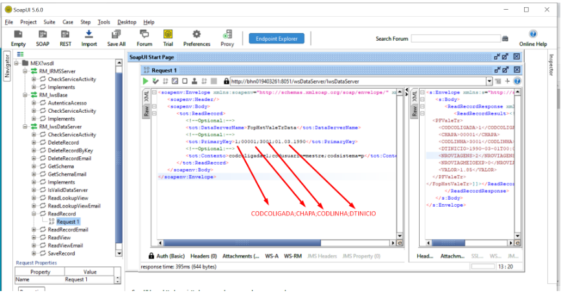This screenshot has height=293, width=561.
Task: Open the Inspector side tab
Action: coord(551,65)
